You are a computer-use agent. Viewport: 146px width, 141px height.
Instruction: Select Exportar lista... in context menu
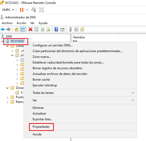[80, 119]
